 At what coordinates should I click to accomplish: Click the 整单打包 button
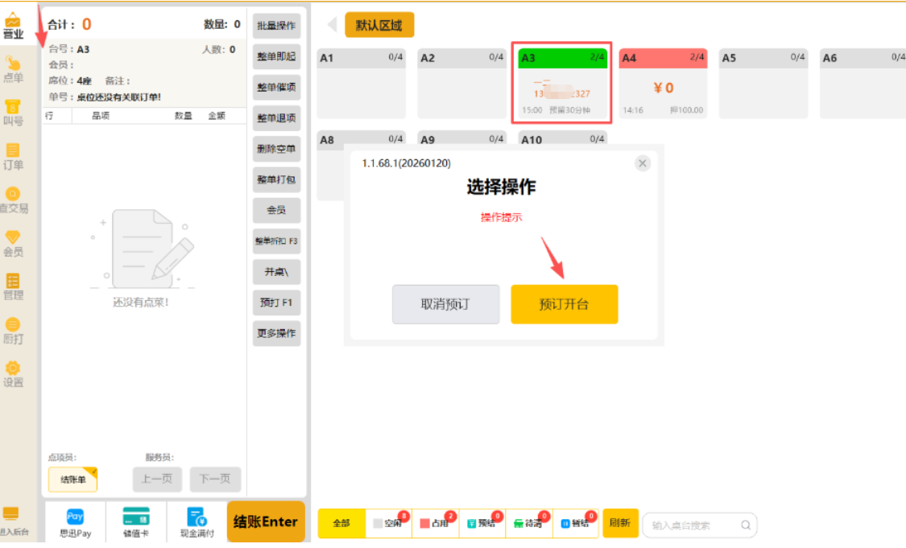click(276, 179)
